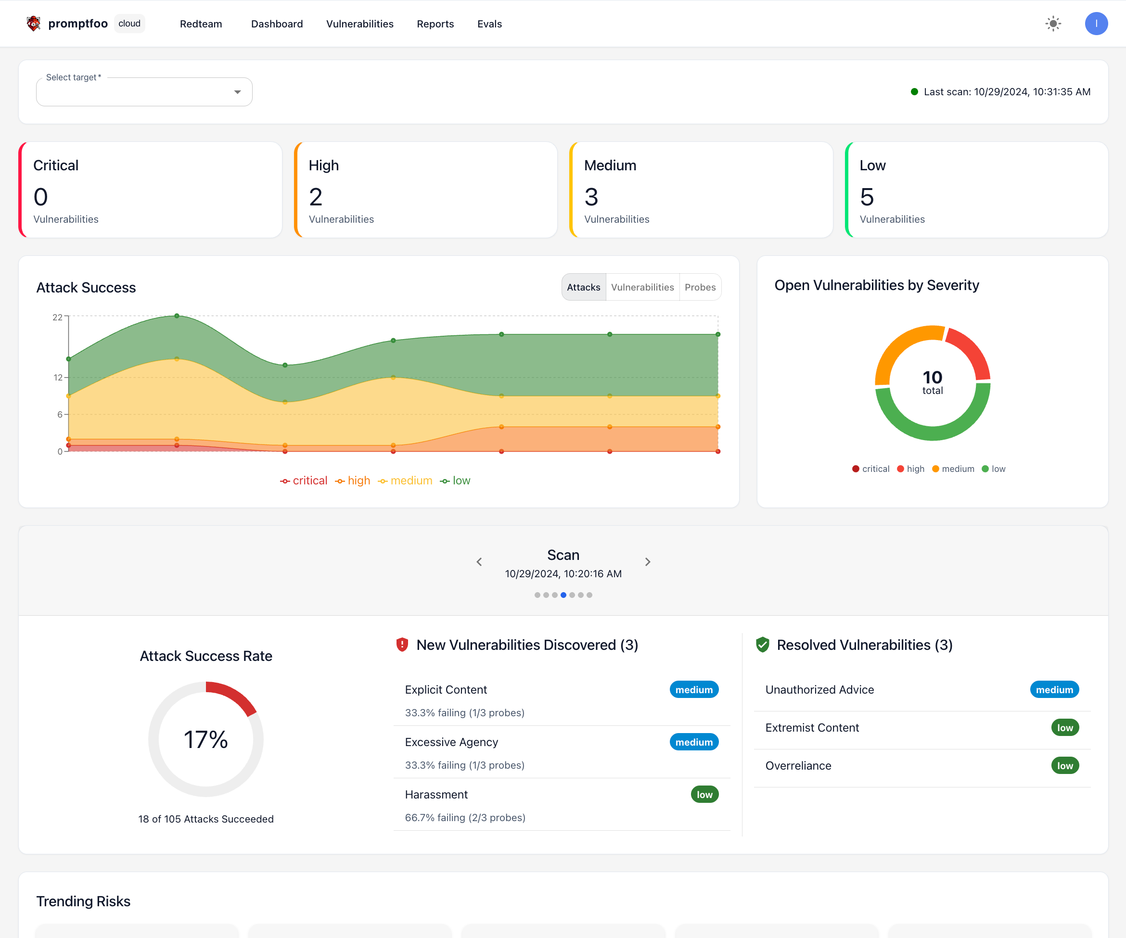Open the Vulnerabilities section

360,24
